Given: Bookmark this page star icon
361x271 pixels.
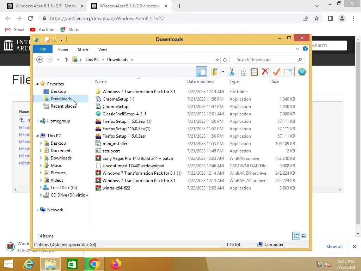Looking at the screenshot, I should [317, 18].
